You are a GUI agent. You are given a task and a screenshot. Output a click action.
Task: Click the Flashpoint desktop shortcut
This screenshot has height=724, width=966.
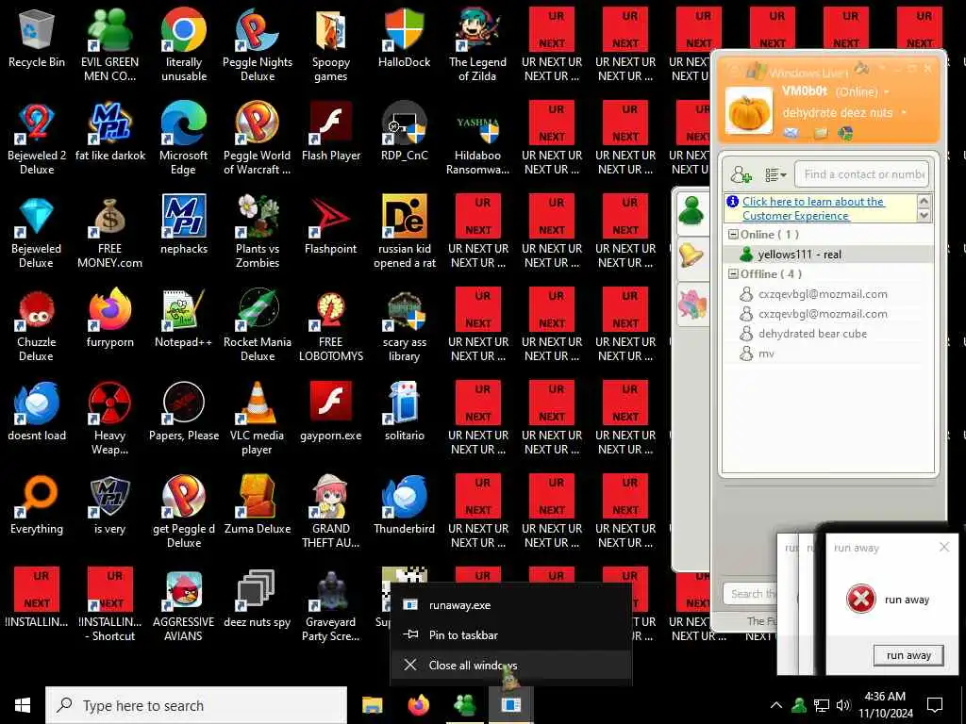pos(331,225)
